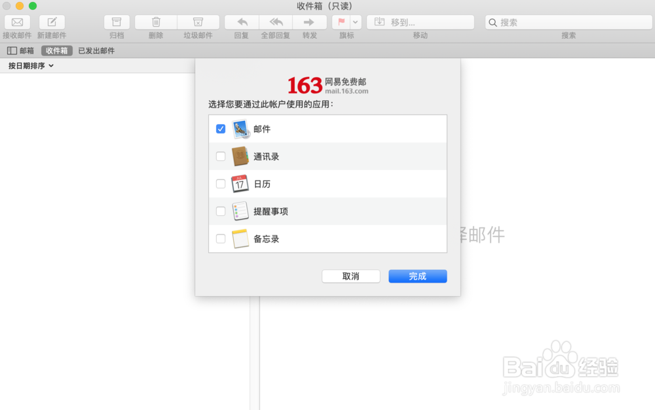Flag message with the red 旗标 icon
Image resolution: width=655 pixels, height=410 pixels.
coord(341,22)
